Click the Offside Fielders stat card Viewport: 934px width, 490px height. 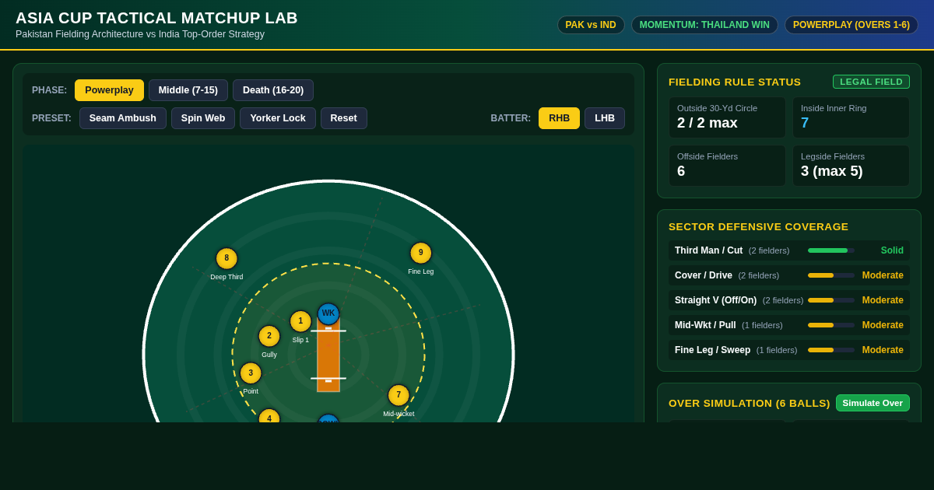pos(727,166)
